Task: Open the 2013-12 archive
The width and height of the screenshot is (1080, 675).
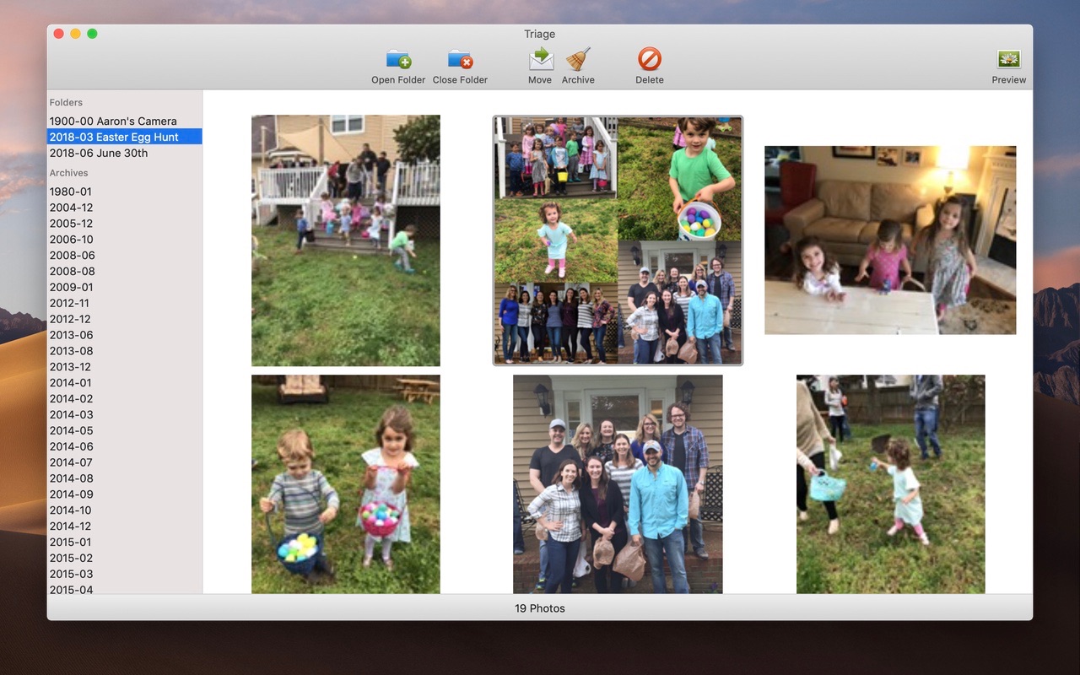Action: point(125,367)
